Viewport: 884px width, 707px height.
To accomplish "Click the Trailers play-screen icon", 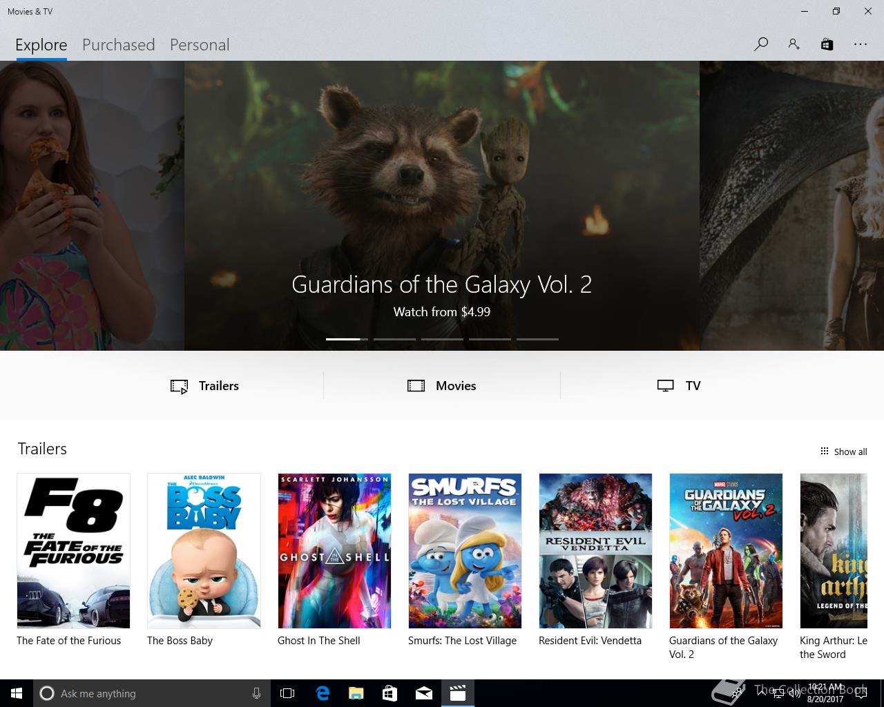I will (x=179, y=386).
